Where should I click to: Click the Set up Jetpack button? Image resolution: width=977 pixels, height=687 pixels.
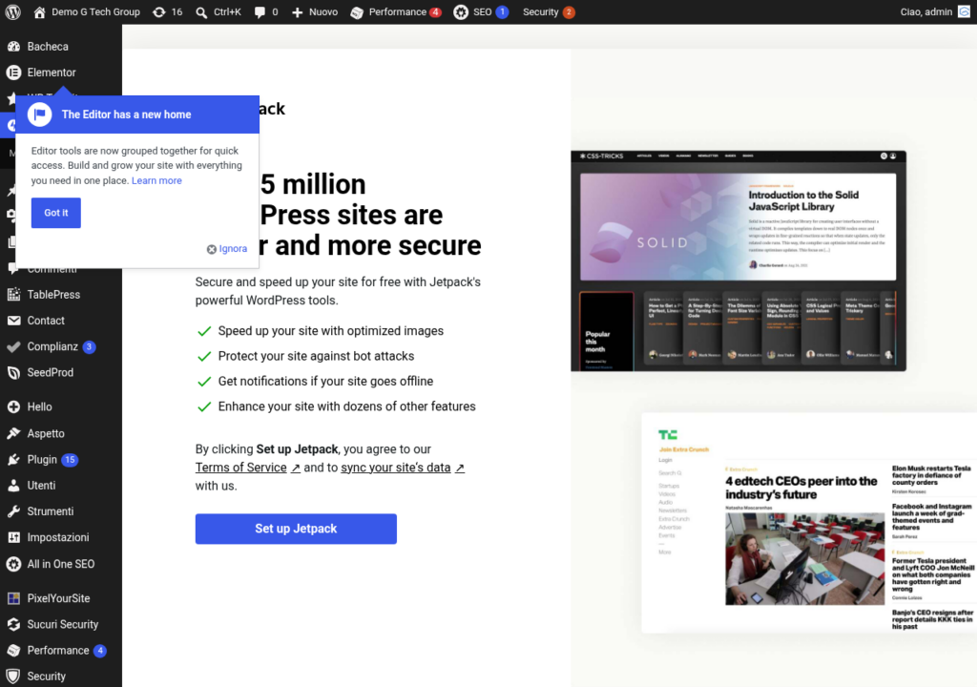(296, 529)
